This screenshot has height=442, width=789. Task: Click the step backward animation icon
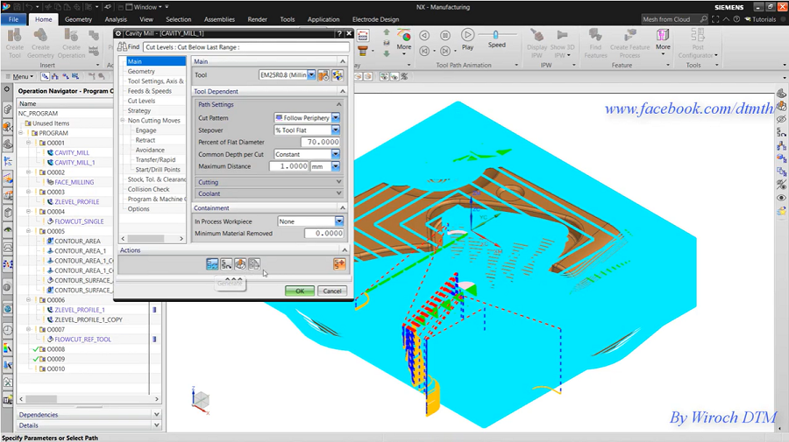tap(424, 35)
